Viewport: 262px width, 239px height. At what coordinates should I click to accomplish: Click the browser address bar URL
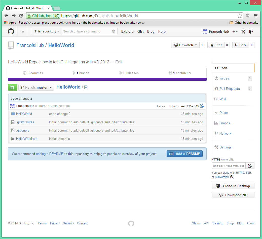coord(100,16)
